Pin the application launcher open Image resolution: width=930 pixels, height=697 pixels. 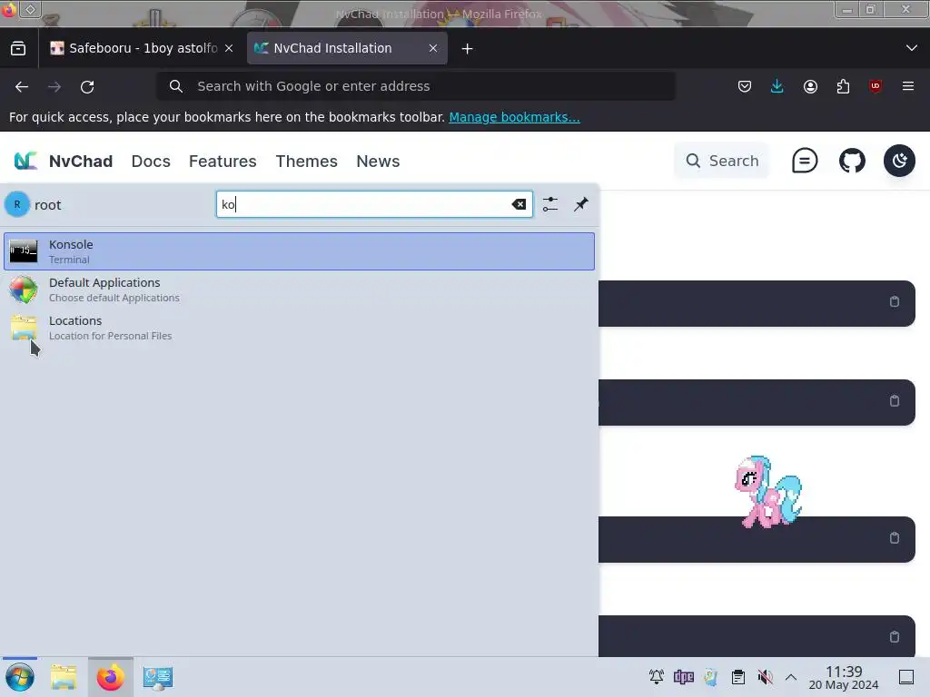[x=580, y=204]
